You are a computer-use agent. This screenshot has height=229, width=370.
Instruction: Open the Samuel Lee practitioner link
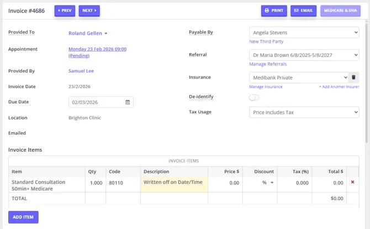[x=81, y=71]
